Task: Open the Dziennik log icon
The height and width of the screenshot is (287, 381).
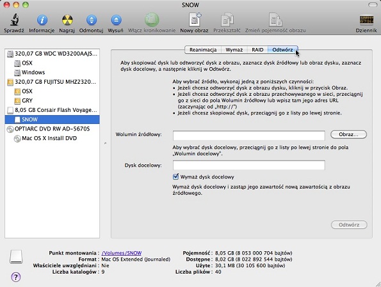Action: 366,20
